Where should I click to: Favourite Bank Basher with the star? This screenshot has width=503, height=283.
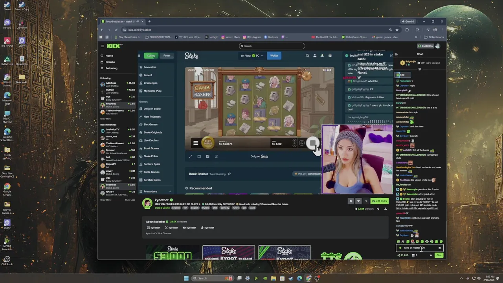229,174
